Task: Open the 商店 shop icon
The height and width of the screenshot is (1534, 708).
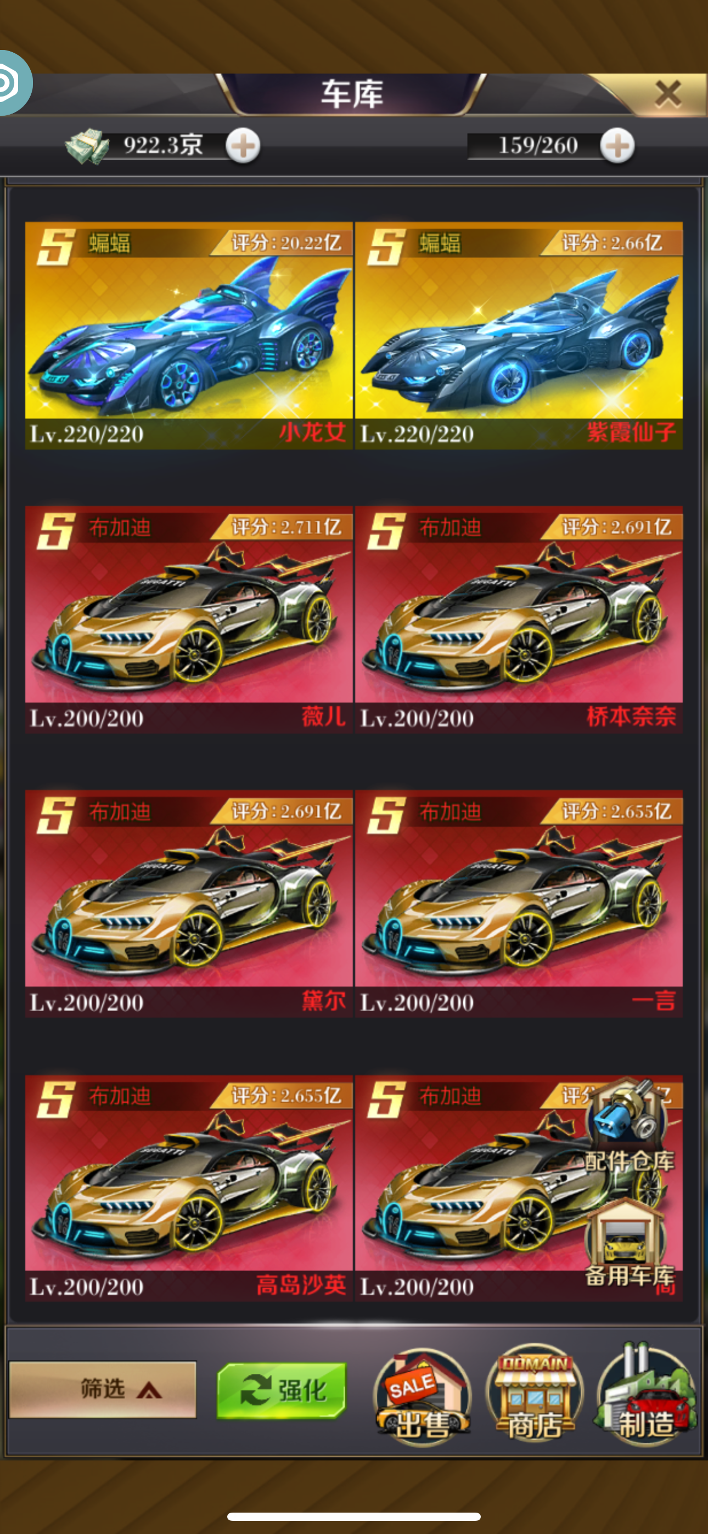Action: coord(535,1394)
